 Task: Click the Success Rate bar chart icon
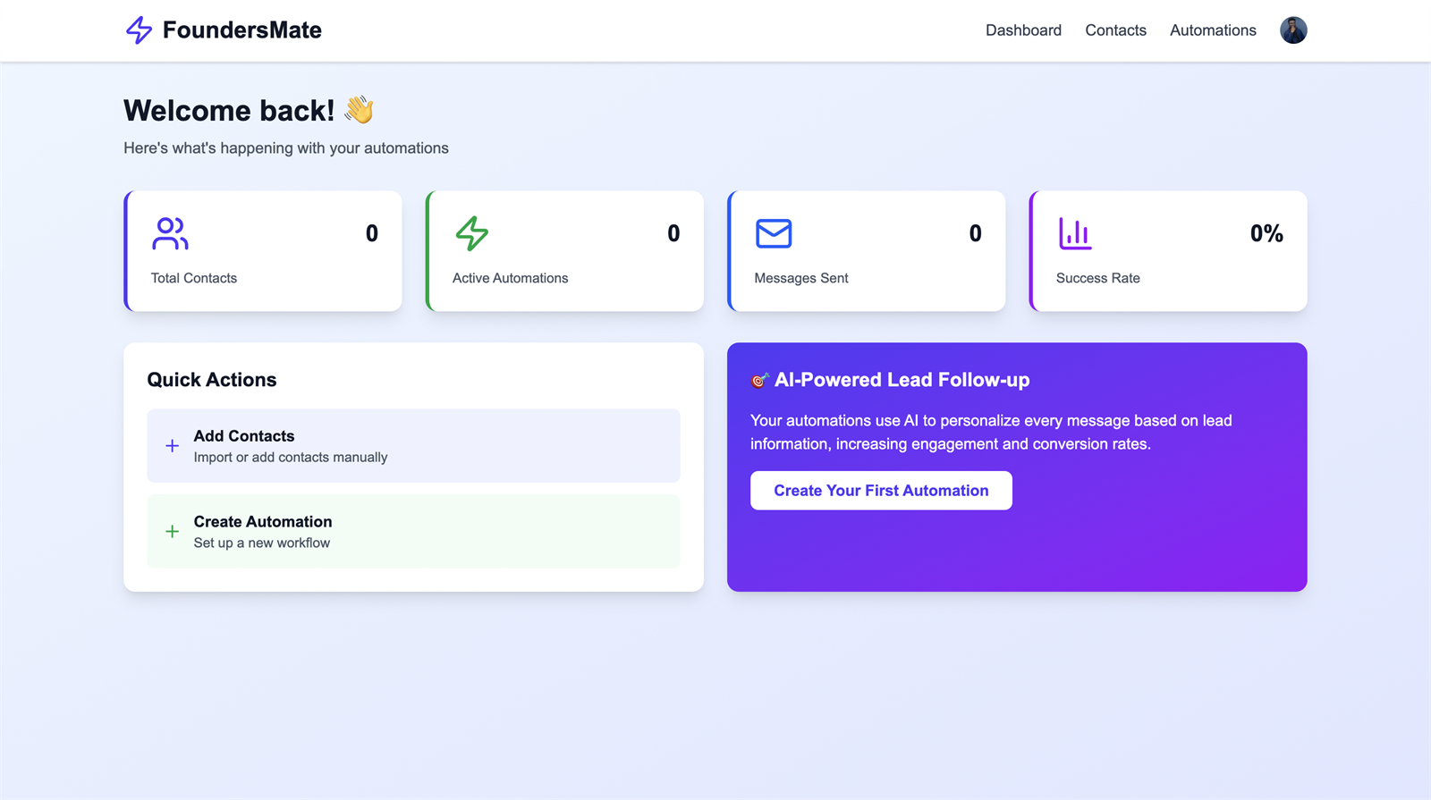[x=1075, y=233]
